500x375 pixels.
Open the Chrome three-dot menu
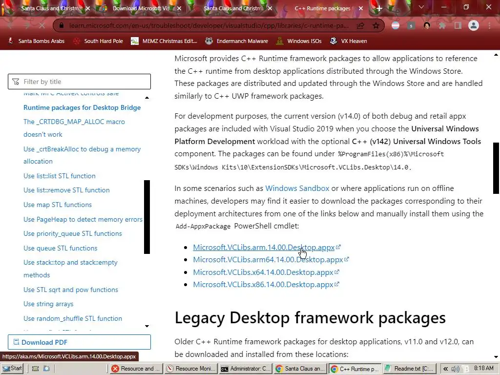[x=489, y=25]
